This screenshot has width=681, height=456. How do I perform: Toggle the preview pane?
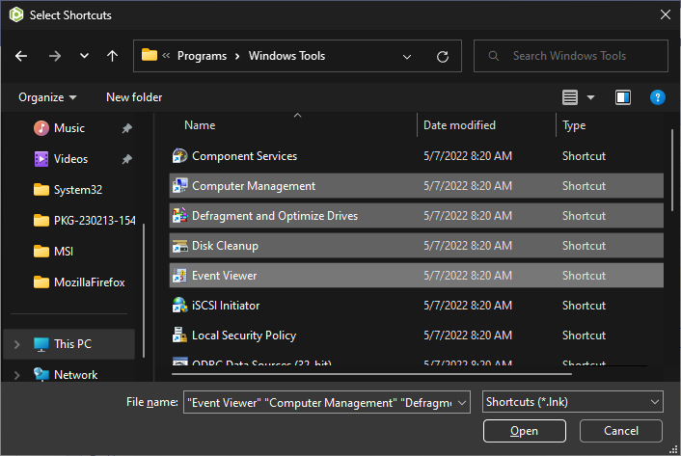pyautogui.click(x=623, y=97)
